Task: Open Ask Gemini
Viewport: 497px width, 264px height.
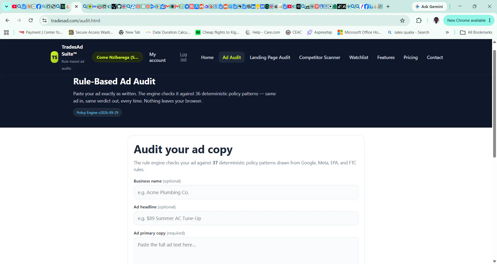Action: (x=429, y=6)
